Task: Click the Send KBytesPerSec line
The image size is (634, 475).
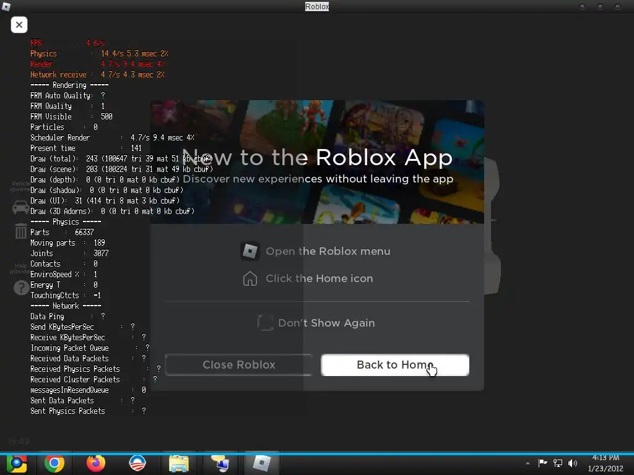Action: pyautogui.click(x=82, y=327)
